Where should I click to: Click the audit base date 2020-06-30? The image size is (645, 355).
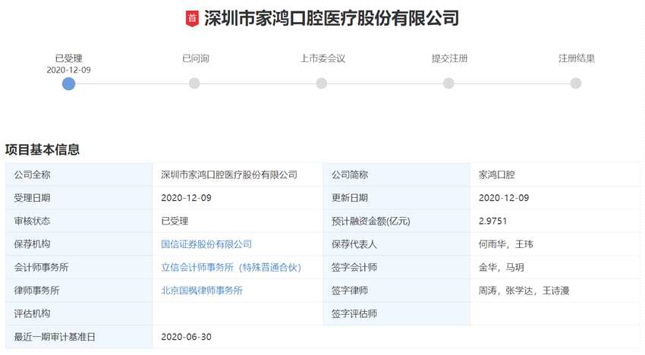point(187,337)
